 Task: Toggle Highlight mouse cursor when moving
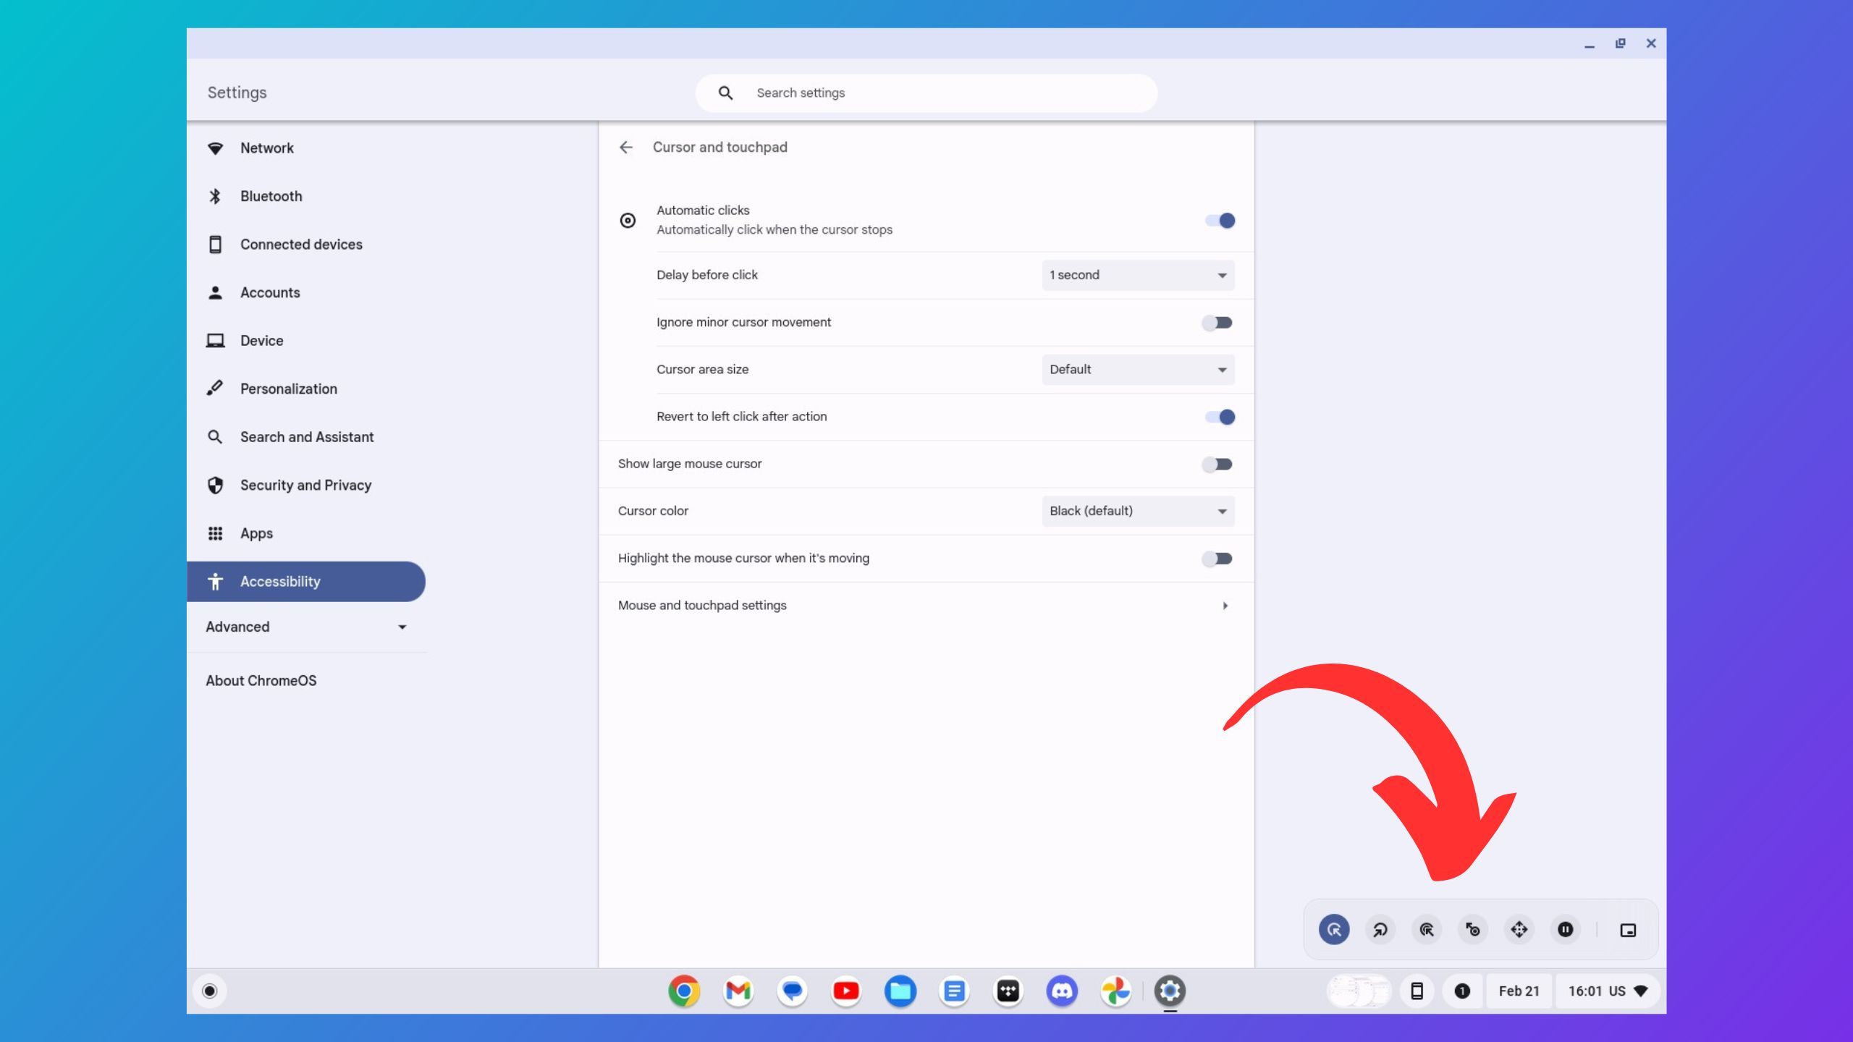click(1217, 559)
